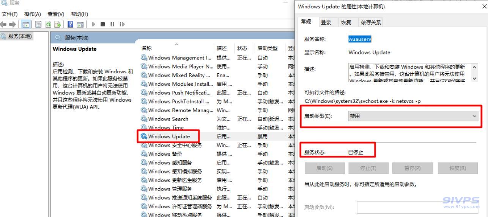The height and width of the screenshot is (217, 488).
Task: Click the Export List toolbar icon
Action: [x=57, y=24]
